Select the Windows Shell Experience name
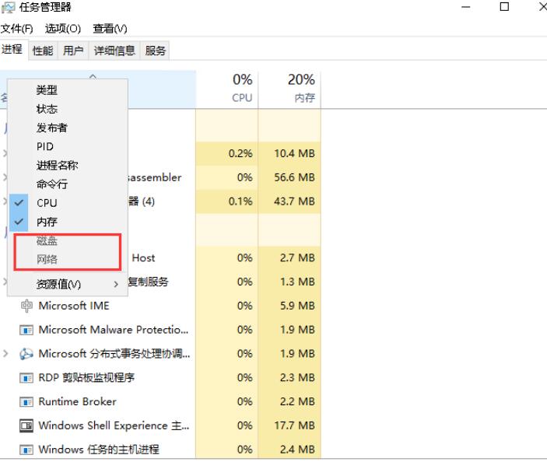Screen dimensions: 547x462 (x=114, y=425)
